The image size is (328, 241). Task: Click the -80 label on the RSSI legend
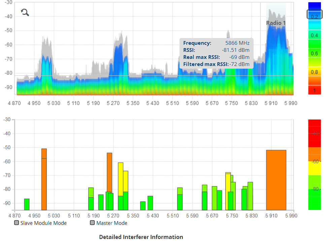click(315, 189)
